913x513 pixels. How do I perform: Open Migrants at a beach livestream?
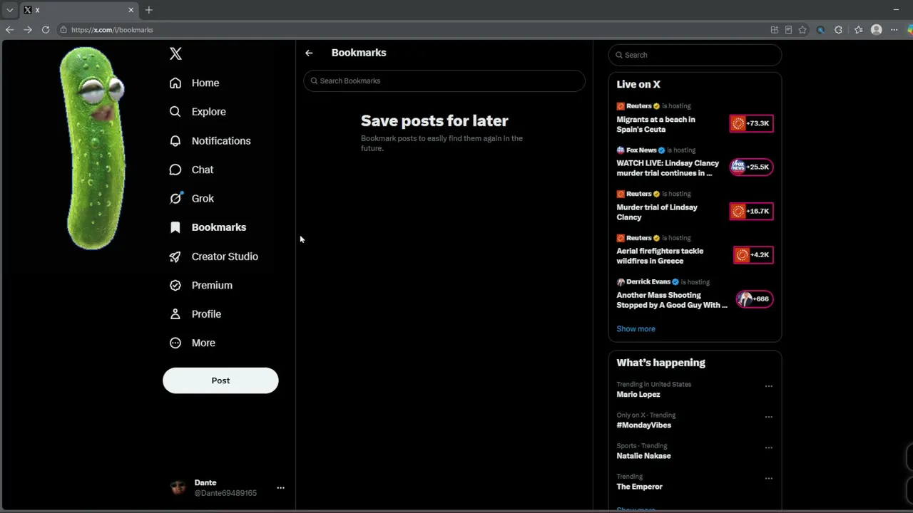pos(656,125)
